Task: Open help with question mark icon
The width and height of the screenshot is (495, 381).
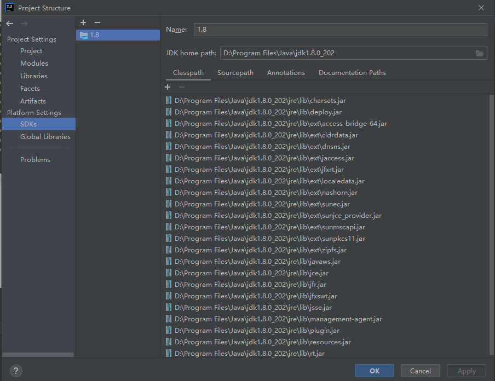Action: pos(16,371)
